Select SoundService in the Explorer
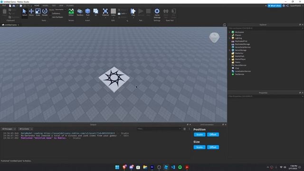Image resolution: width=304 pixels, height=171 pixels. coord(240,66)
